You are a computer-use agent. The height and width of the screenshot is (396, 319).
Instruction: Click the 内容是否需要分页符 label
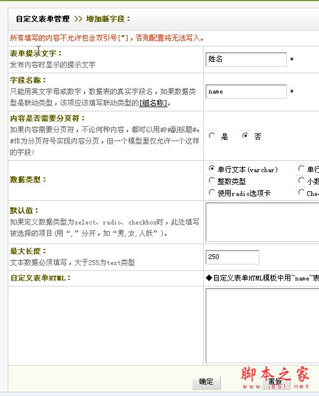coord(47,118)
